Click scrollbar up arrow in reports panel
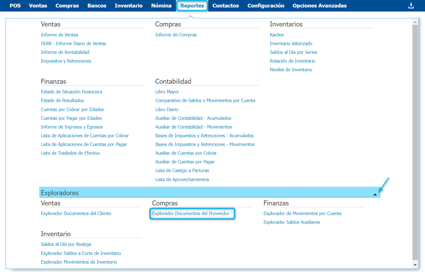Viewport: 425px width, 272px height. [x=415, y=22]
